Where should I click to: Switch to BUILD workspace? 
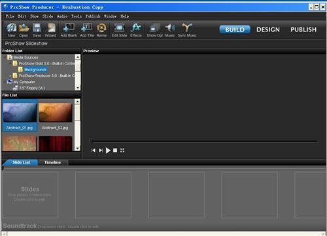pyautogui.click(x=235, y=29)
